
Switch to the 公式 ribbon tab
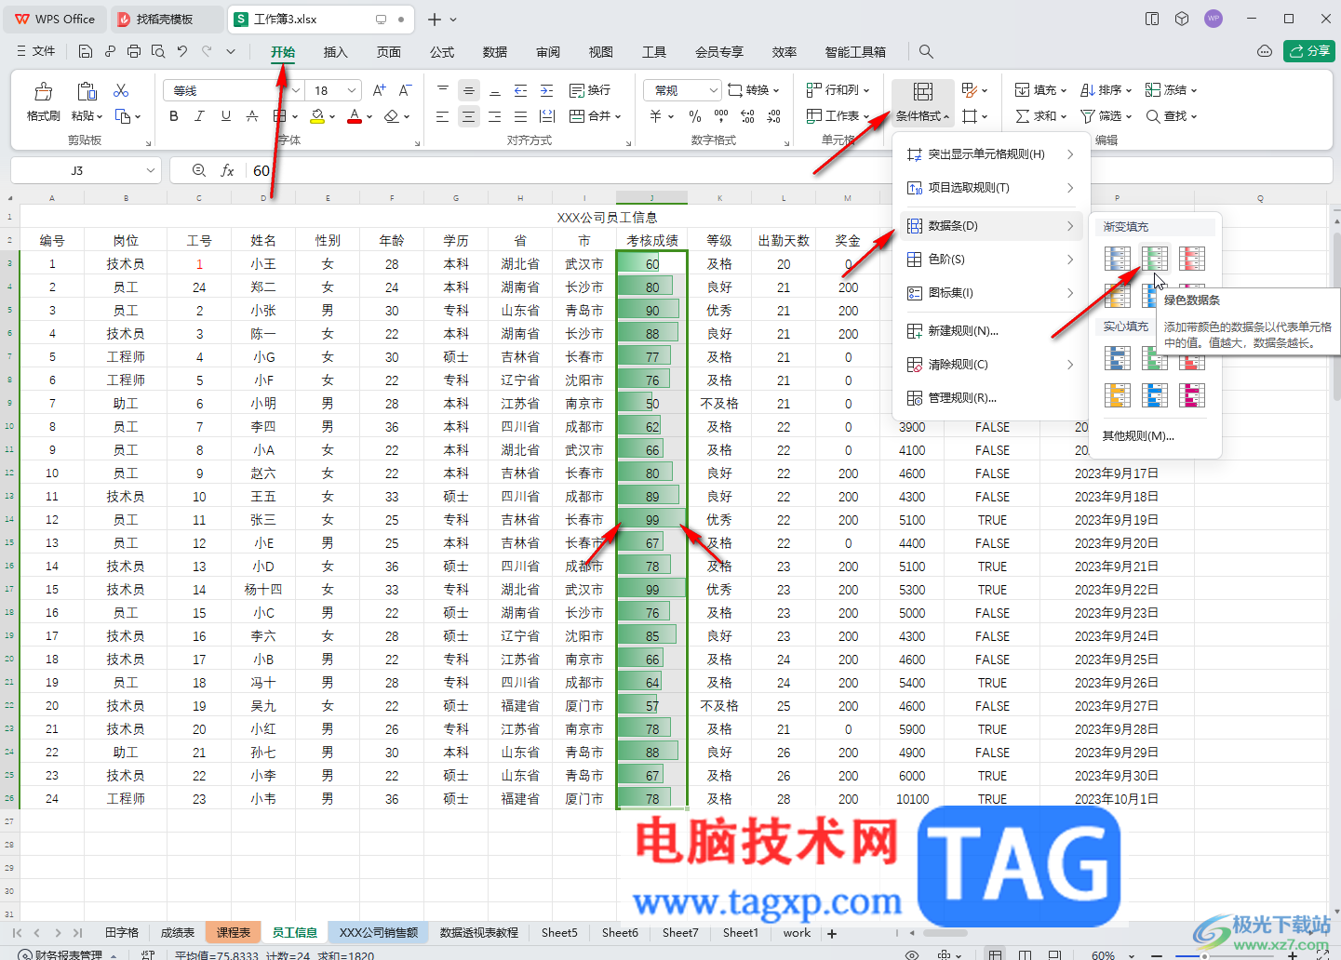coord(442,52)
